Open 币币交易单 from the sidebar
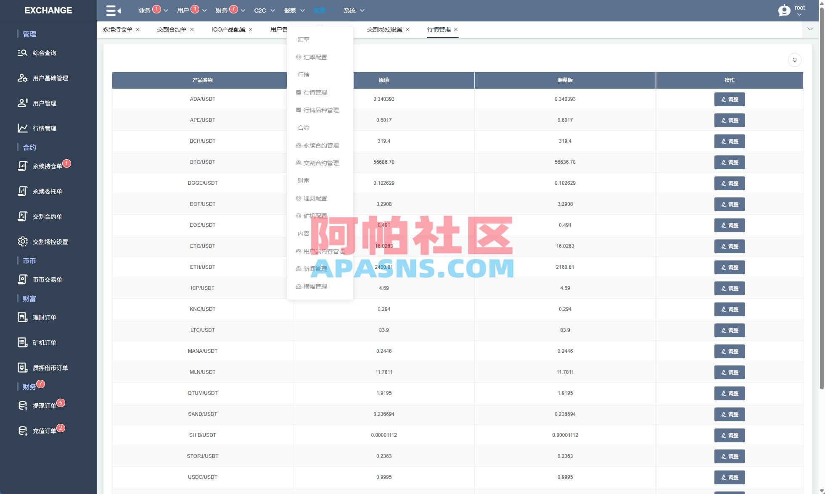825x494 pixels. (x=44, y=279)
